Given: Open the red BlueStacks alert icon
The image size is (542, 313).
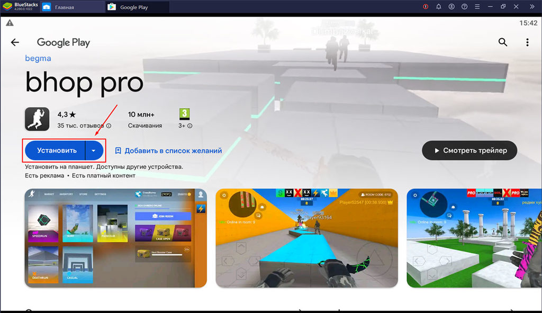Looking at the screenshot, I should point(426,6).
